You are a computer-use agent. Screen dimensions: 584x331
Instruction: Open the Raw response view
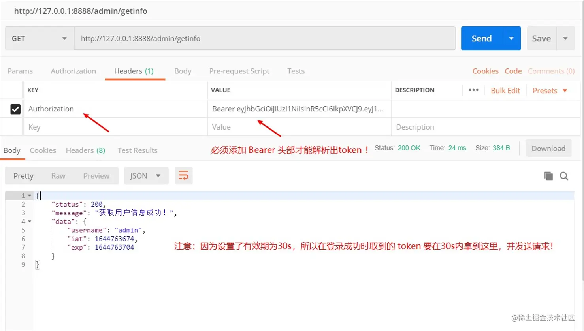(x=58, y=176)
